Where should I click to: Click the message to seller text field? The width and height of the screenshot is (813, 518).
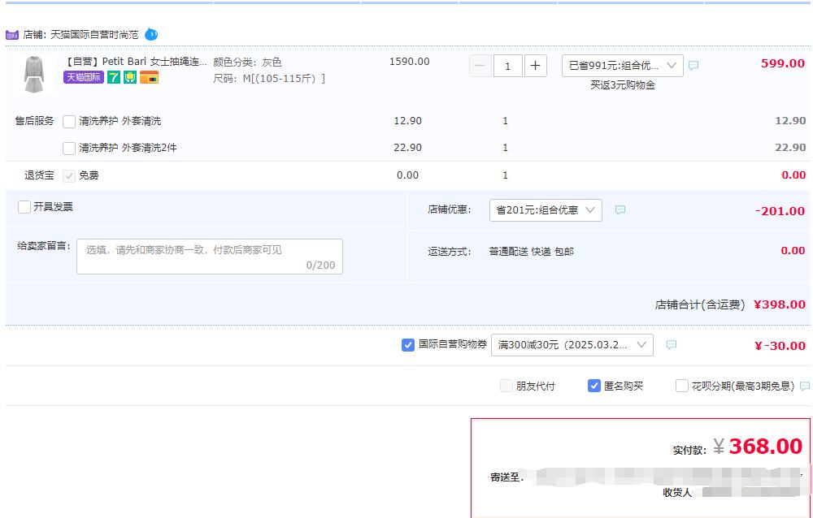209,257
